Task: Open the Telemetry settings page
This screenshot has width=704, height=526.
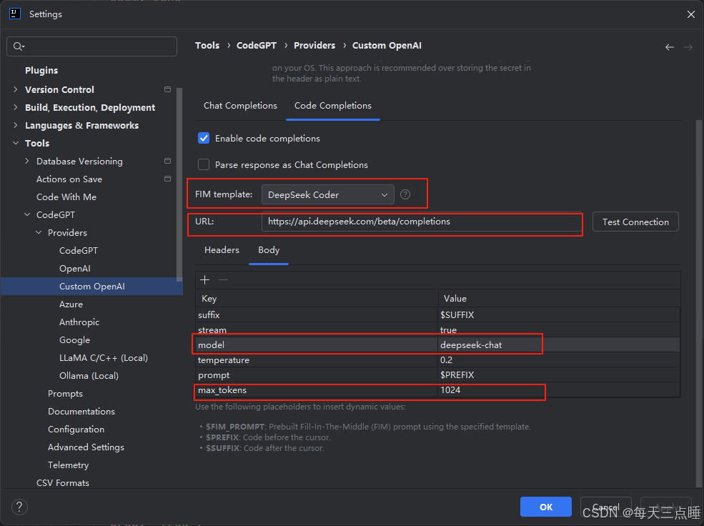Action: click(x=68, y=465)
